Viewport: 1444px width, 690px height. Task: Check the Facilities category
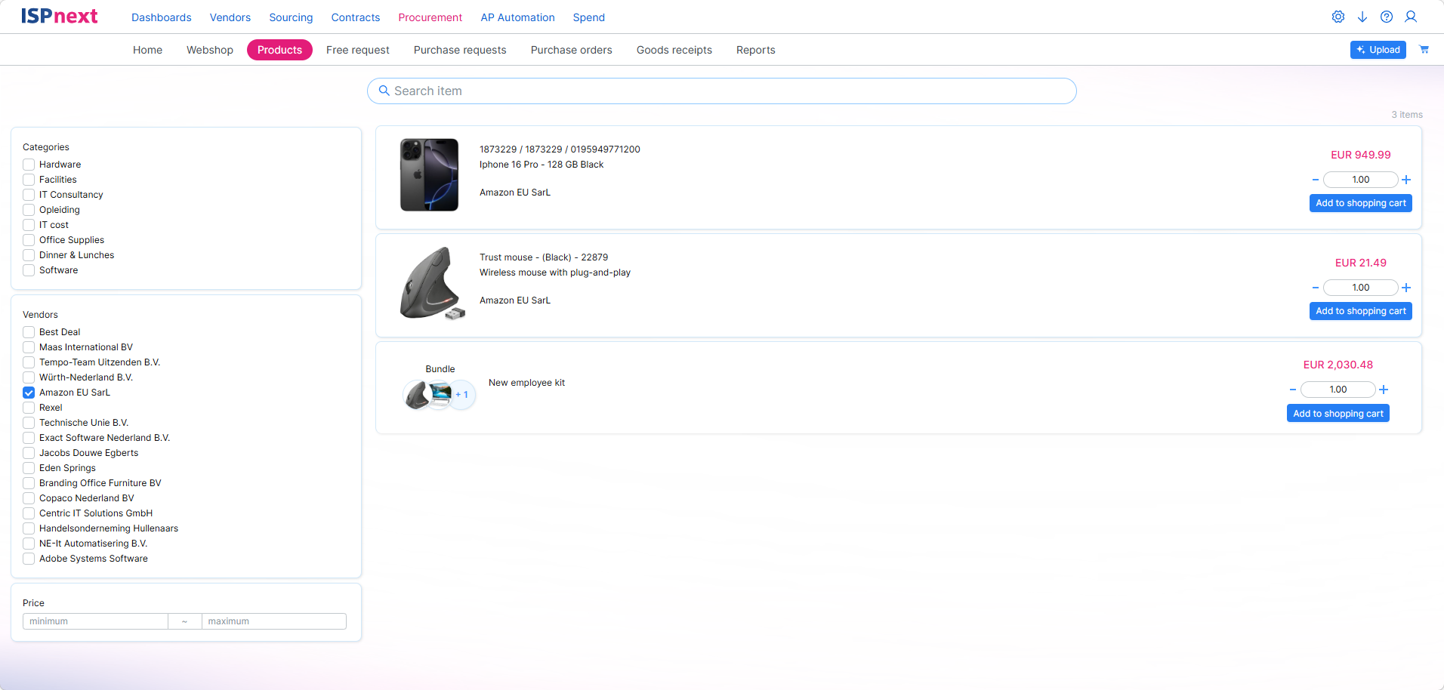(x=29, y=180)
